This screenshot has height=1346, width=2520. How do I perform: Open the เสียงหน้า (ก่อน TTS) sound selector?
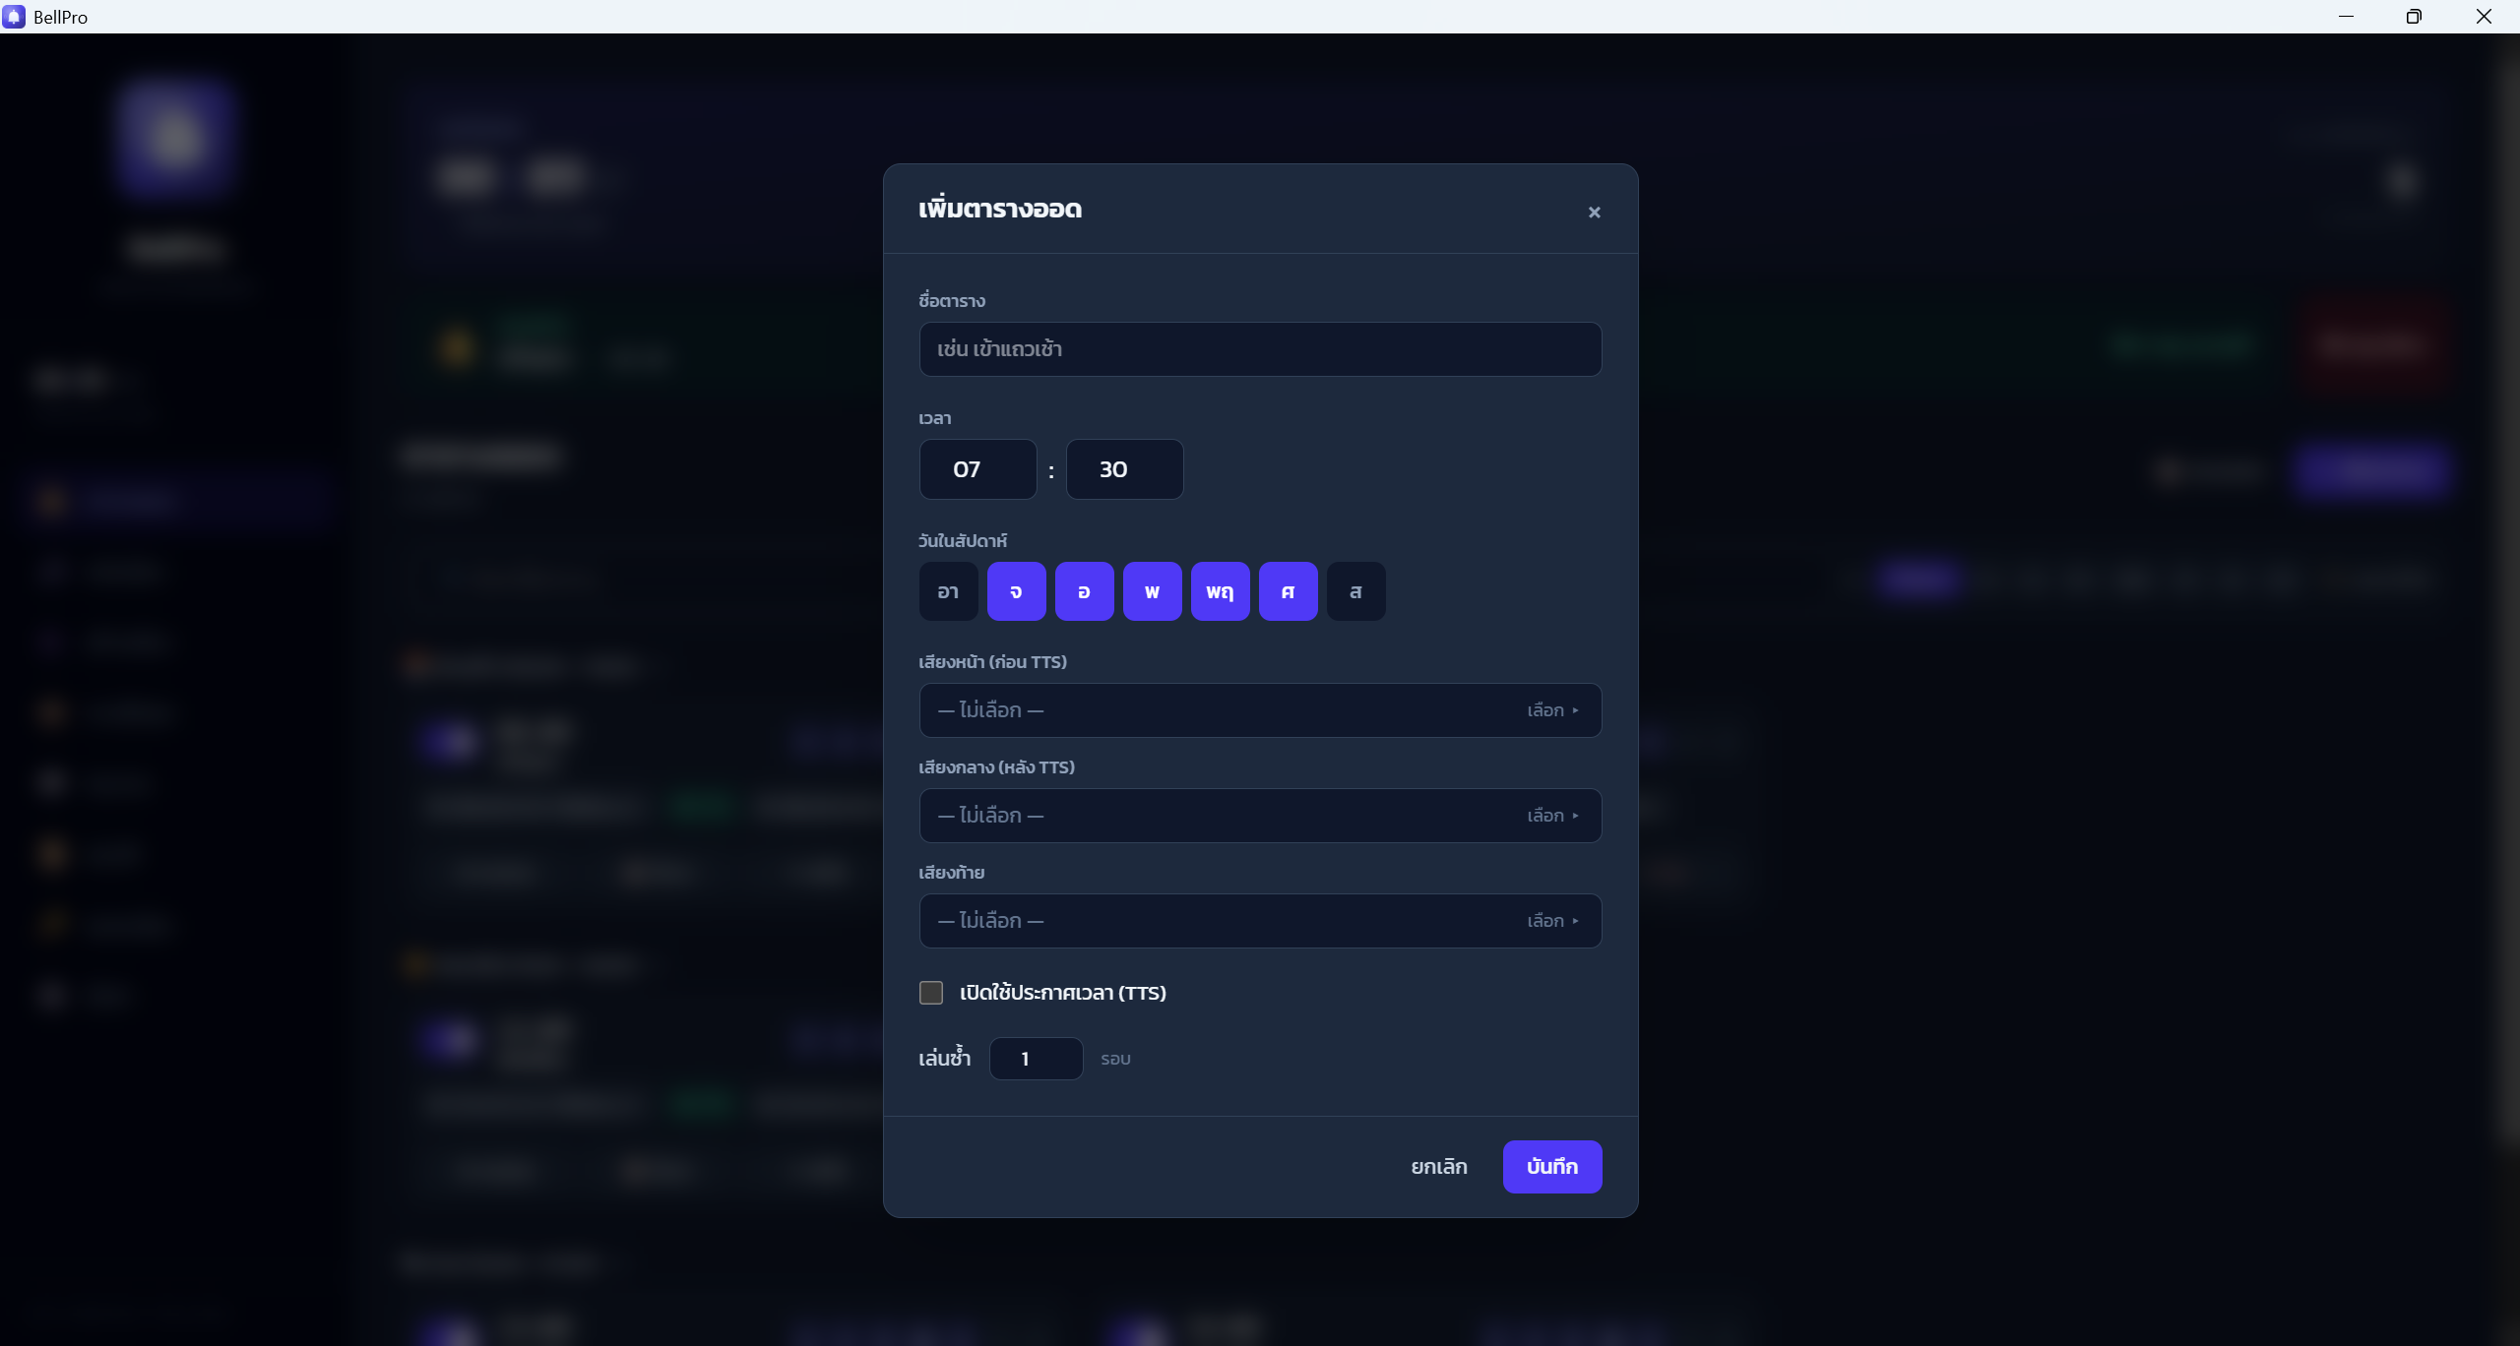(x=1260, y=710)
